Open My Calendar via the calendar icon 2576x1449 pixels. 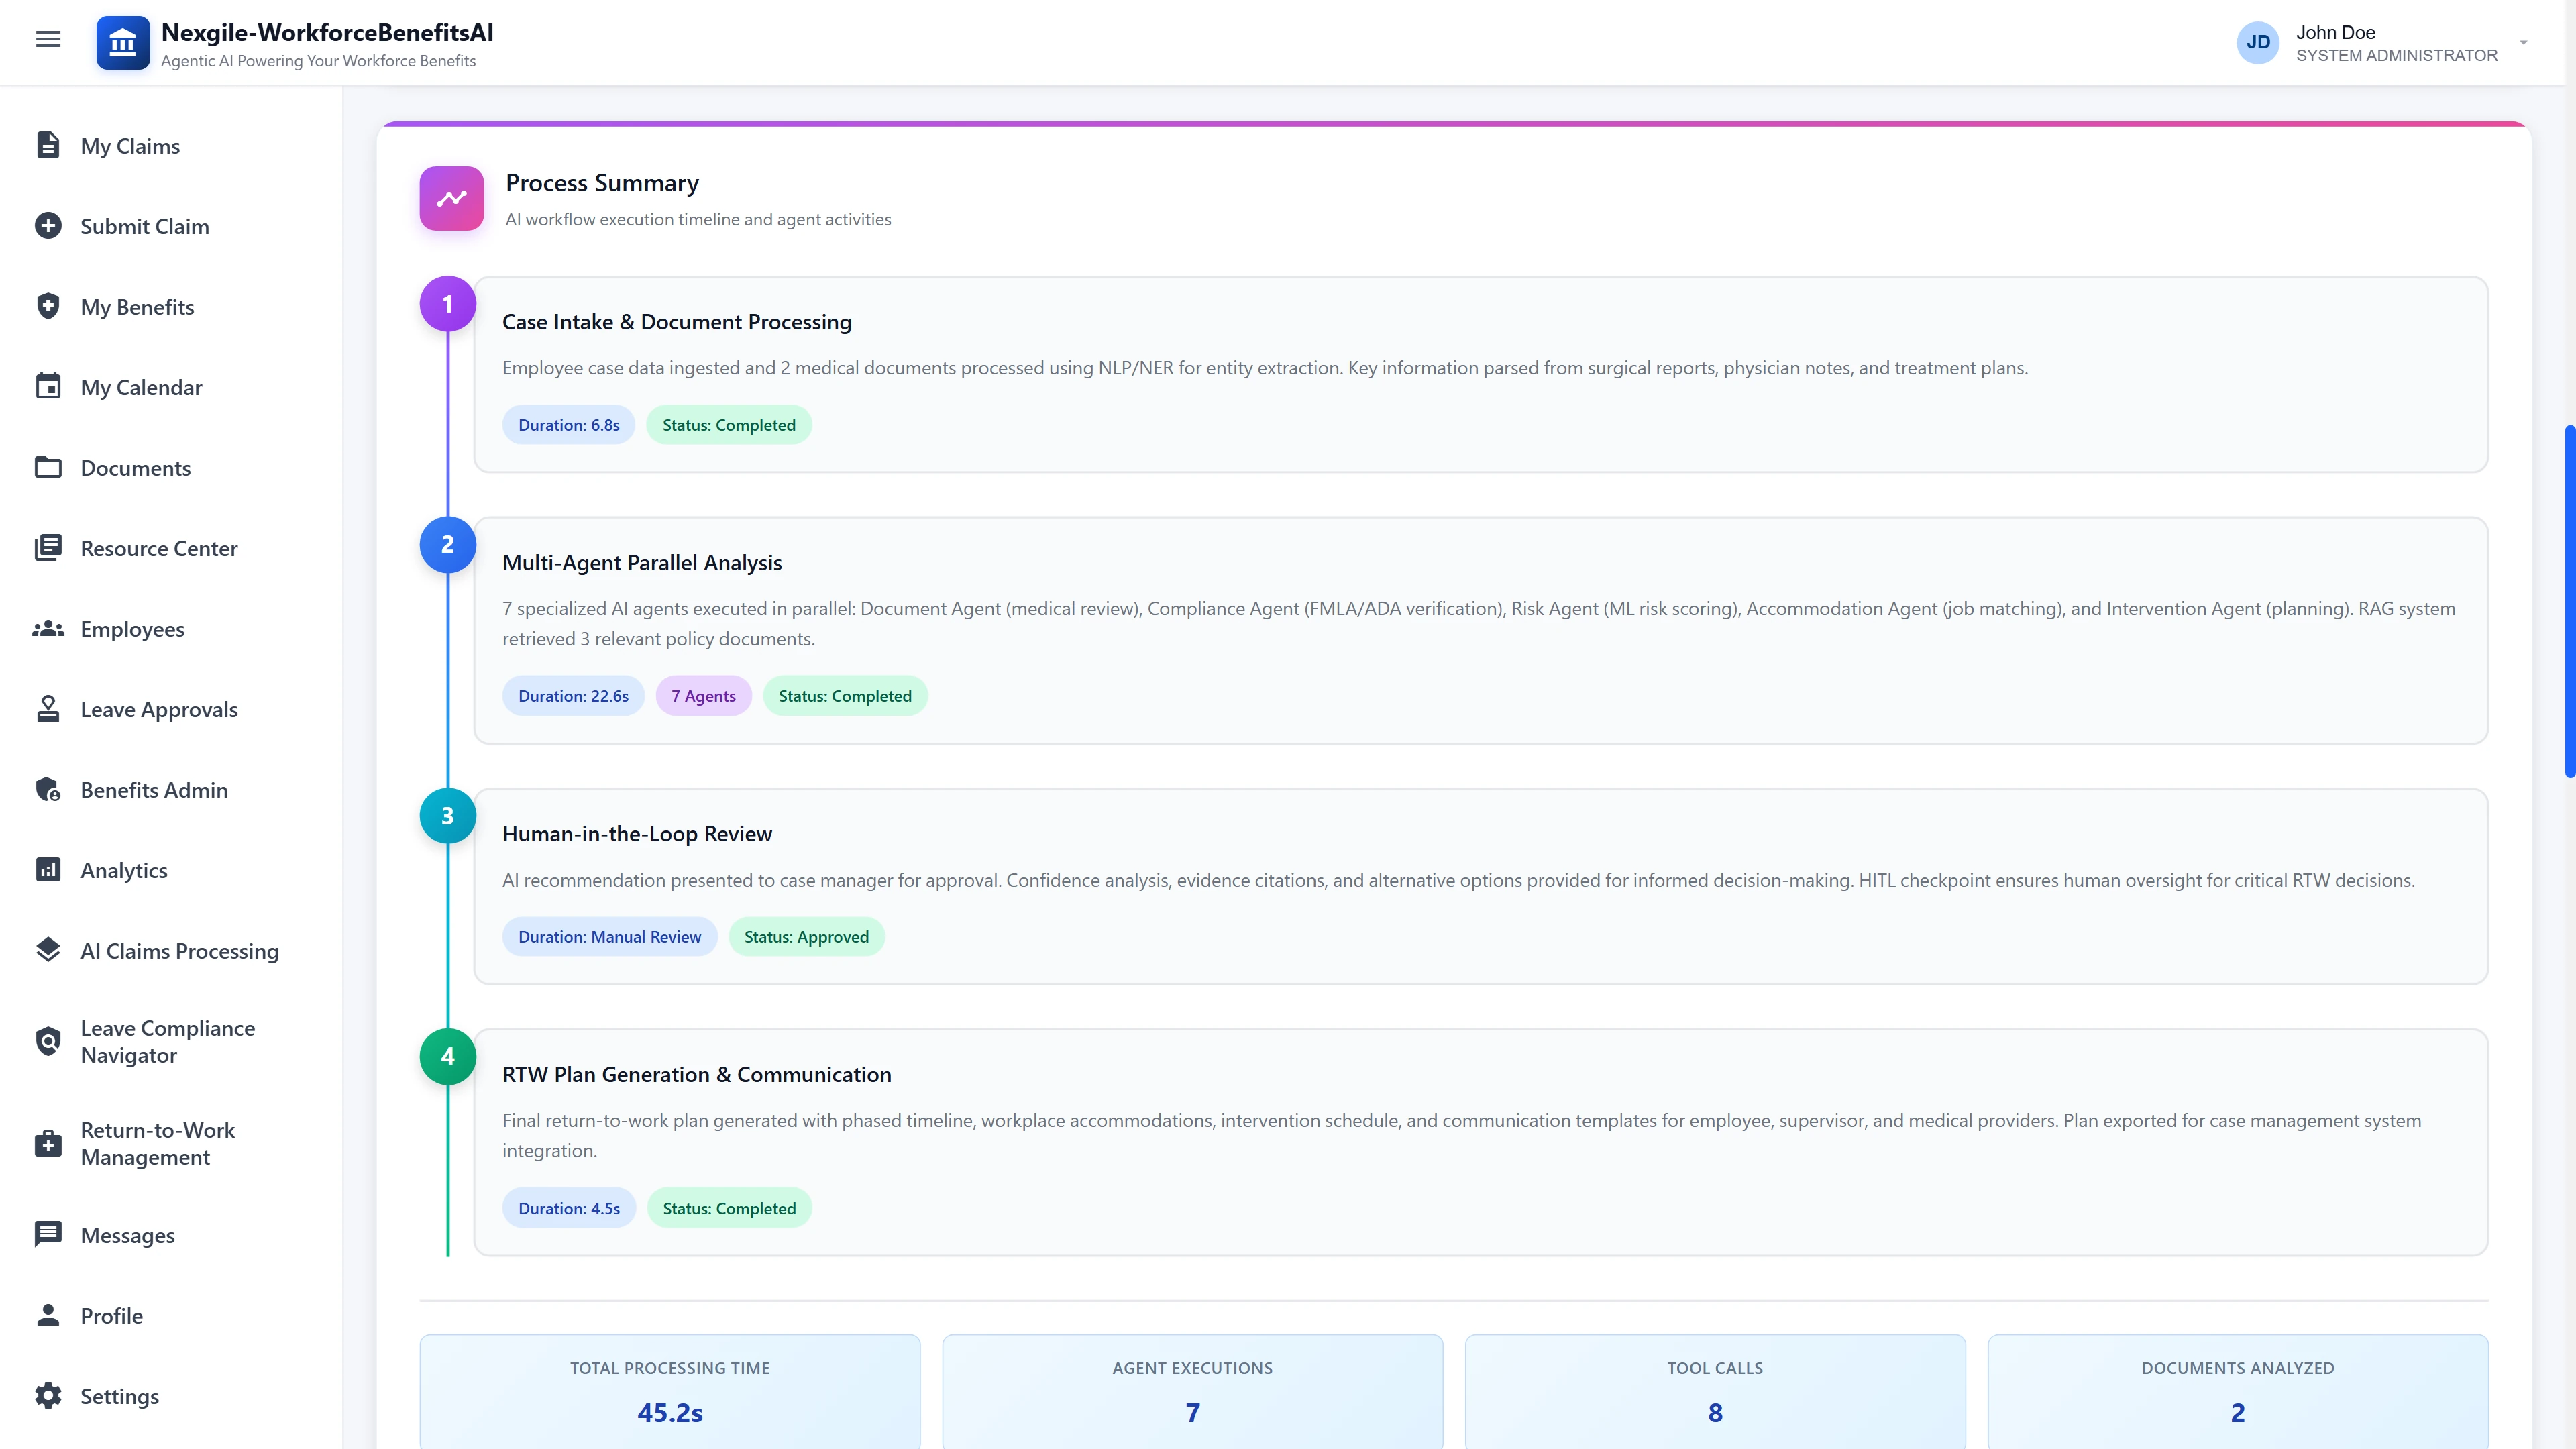point(49,387)
